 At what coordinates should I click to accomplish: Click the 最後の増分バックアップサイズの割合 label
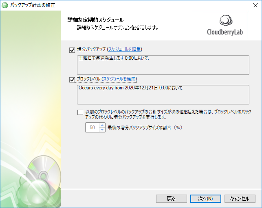click(145, 128)
